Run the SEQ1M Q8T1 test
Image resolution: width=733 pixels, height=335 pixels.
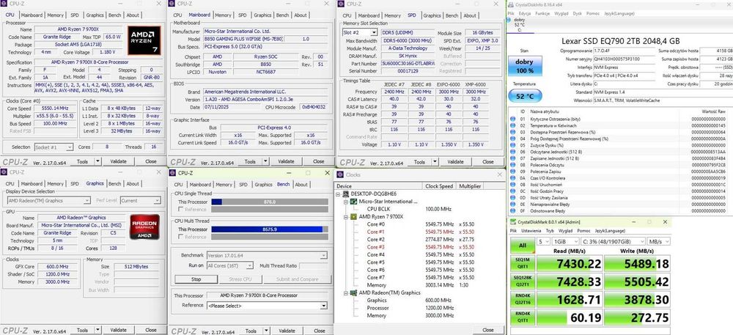click(x=522, y=264)
